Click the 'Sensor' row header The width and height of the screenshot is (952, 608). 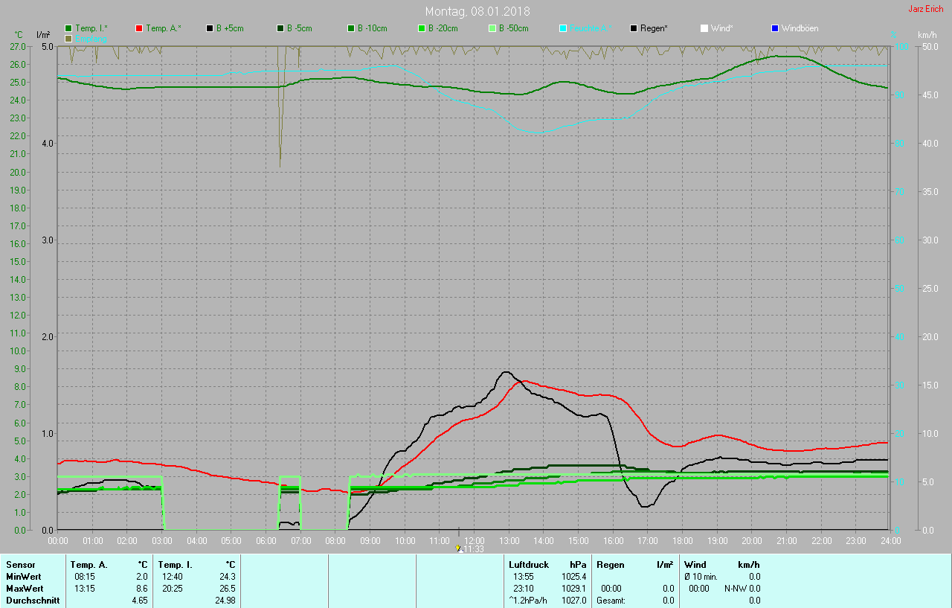20,565
